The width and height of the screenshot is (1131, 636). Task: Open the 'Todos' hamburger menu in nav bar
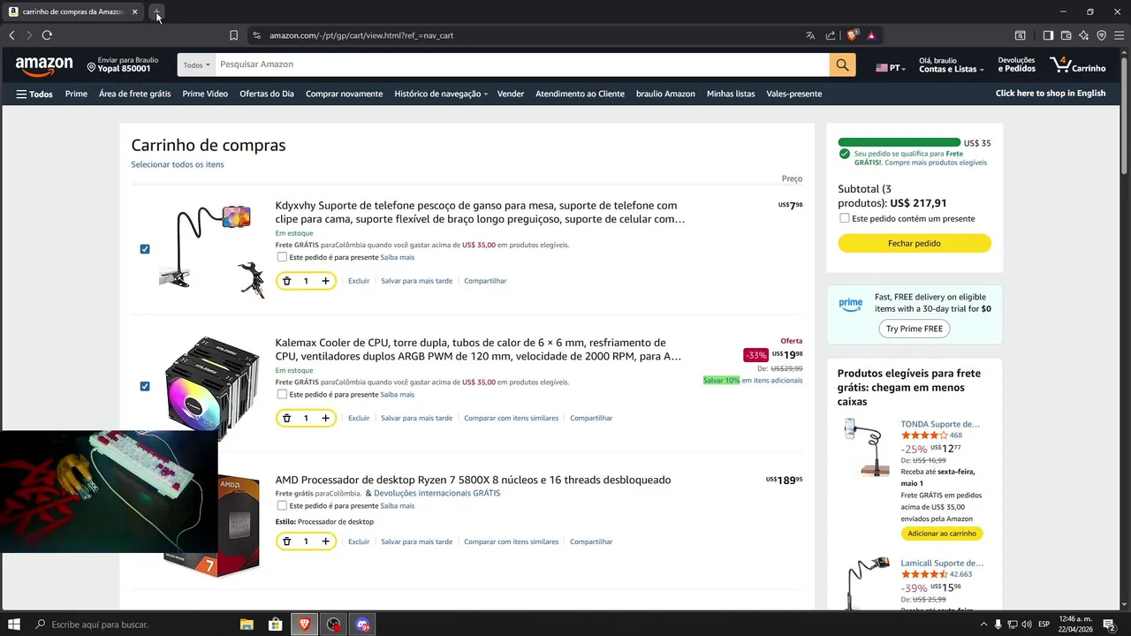tap(34, 94)
